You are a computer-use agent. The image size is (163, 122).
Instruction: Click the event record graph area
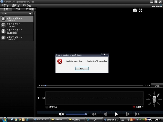coord(94,98)
